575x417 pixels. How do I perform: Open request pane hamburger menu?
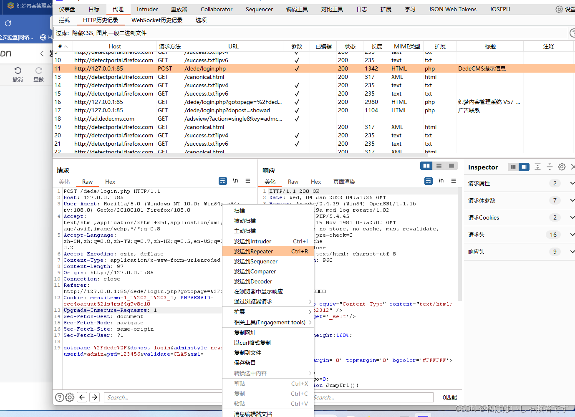click(x=248, y=181)
